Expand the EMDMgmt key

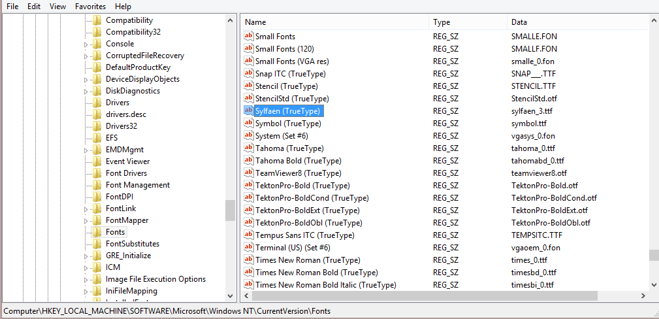click(86, 150)
